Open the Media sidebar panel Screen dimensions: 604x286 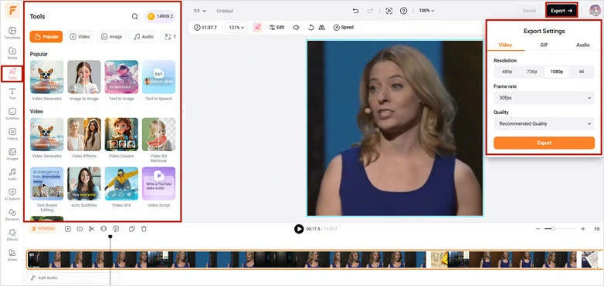[x=12, y=53]
